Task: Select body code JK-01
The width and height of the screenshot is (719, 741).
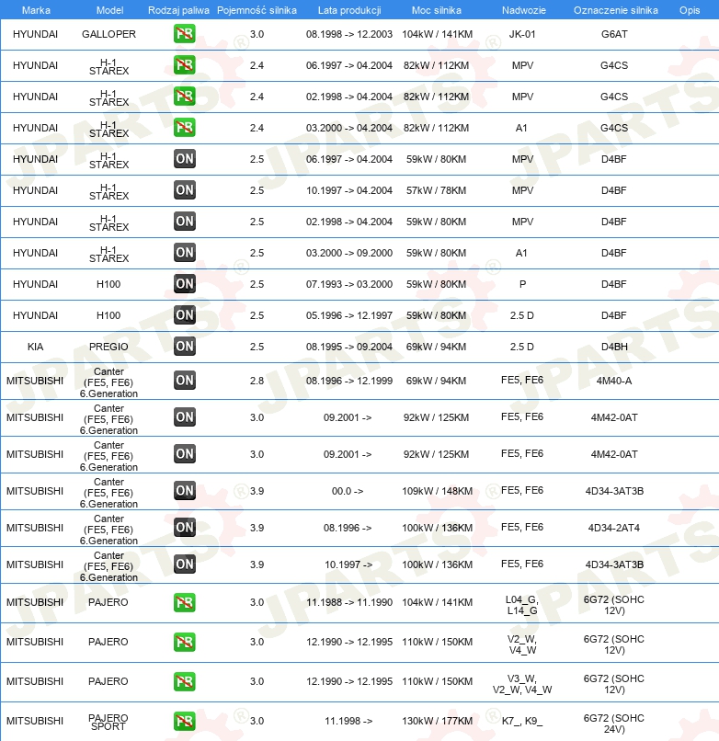Action: tap(522, 34)
